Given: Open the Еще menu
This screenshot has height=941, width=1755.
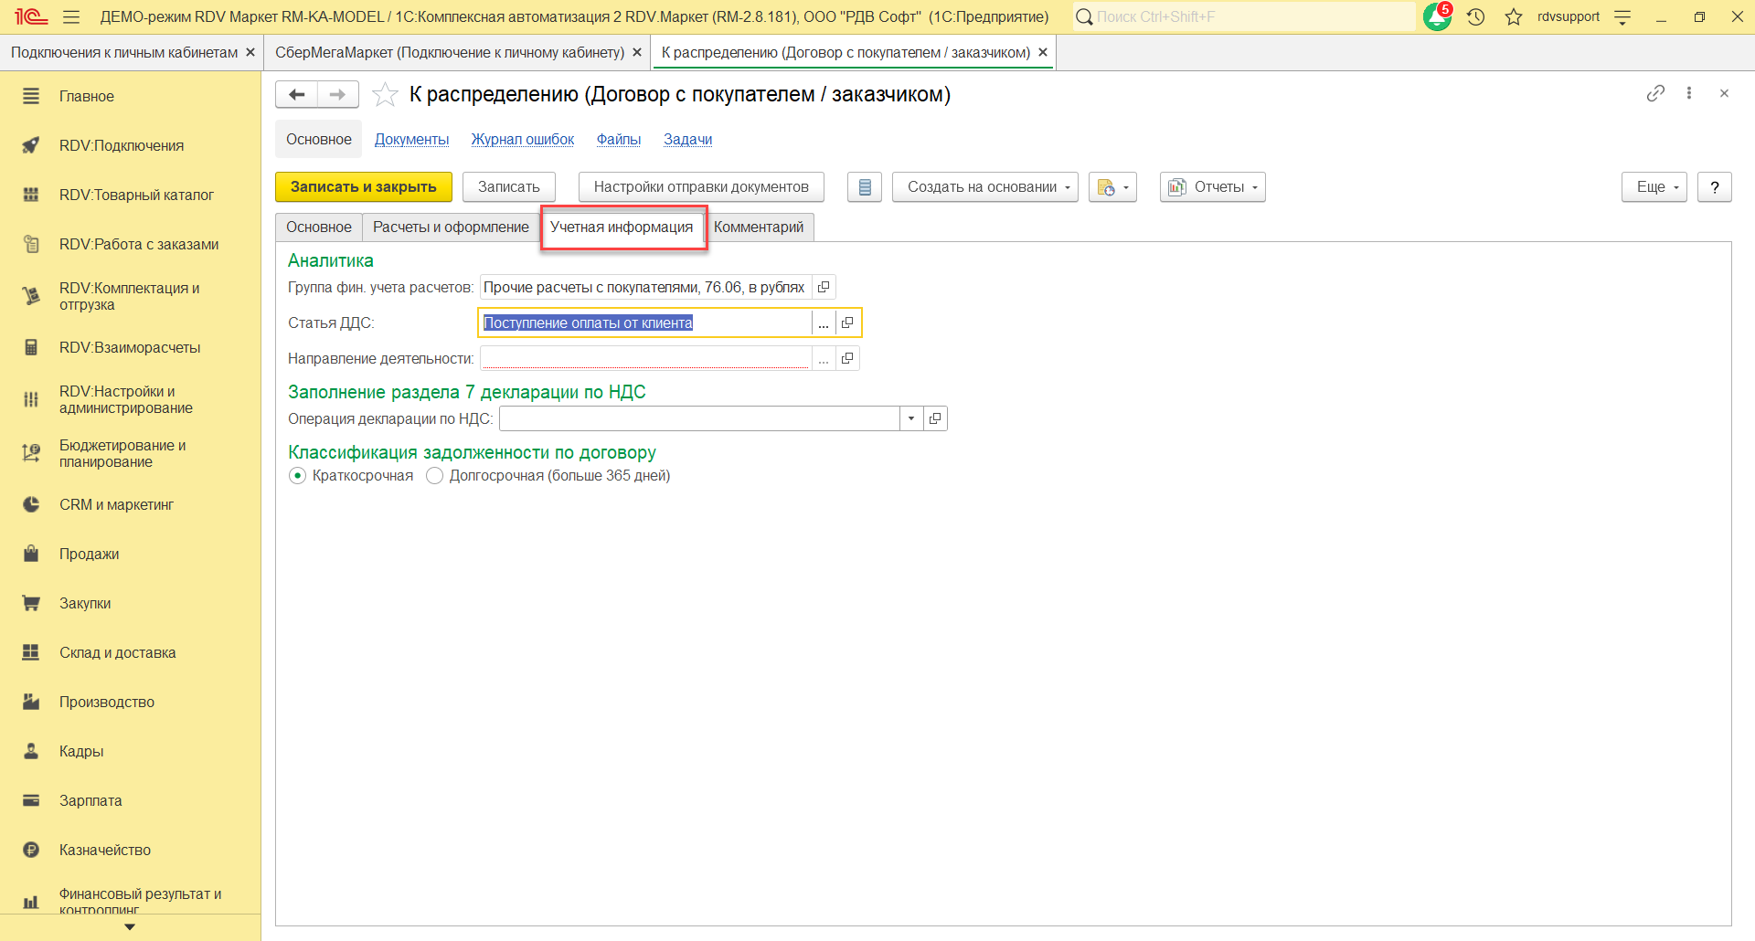Looking at the screenshot, I should [x=1654, y=187].
